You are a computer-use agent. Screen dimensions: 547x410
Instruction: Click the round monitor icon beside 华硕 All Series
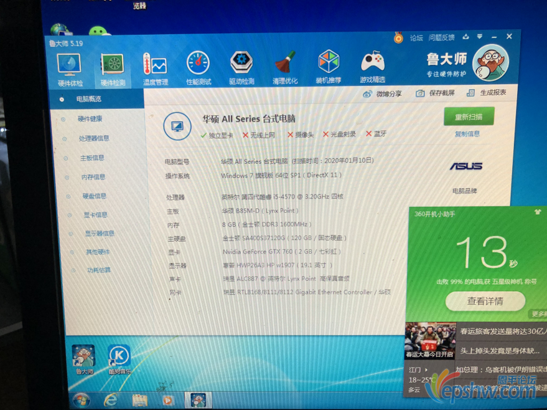pyautogui.click(x=177, y=126)
